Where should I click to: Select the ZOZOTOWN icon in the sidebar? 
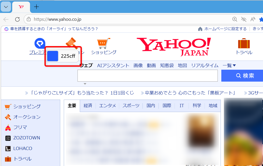8,138
